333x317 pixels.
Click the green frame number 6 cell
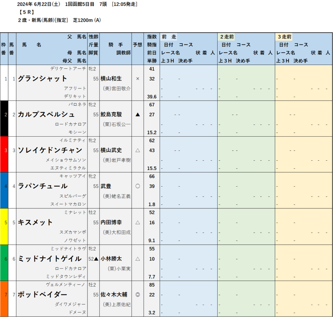4,263
